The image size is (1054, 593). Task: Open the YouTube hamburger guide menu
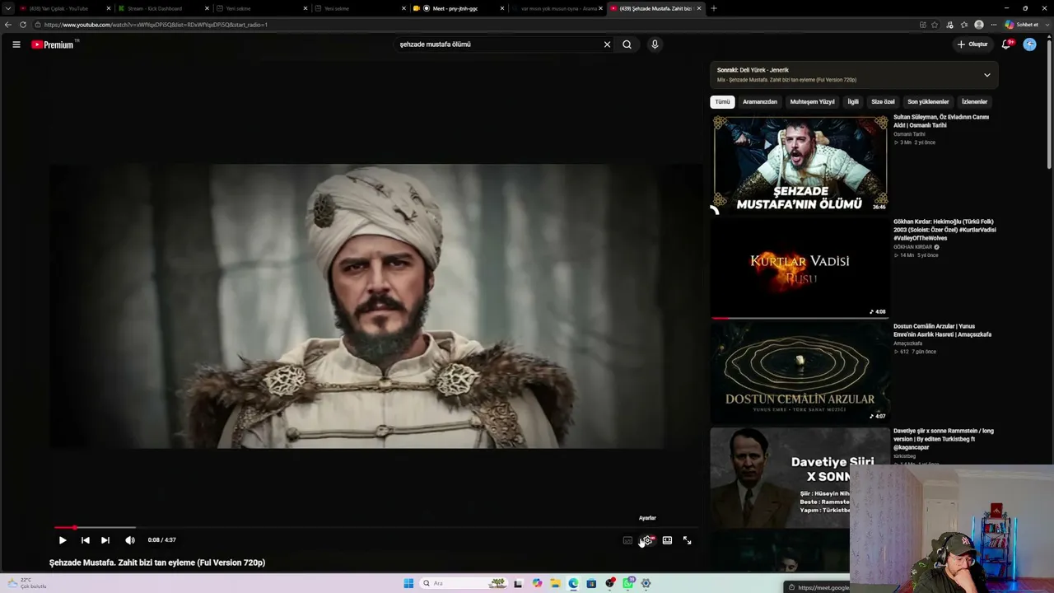point(16,44)
